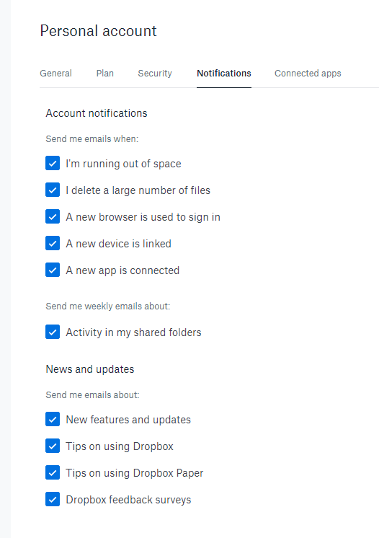Turn off "Dropbox feedback surveys" checkbox
This screenshot has height=538, width=379.
pyautogui.click(x=53, y=499)
